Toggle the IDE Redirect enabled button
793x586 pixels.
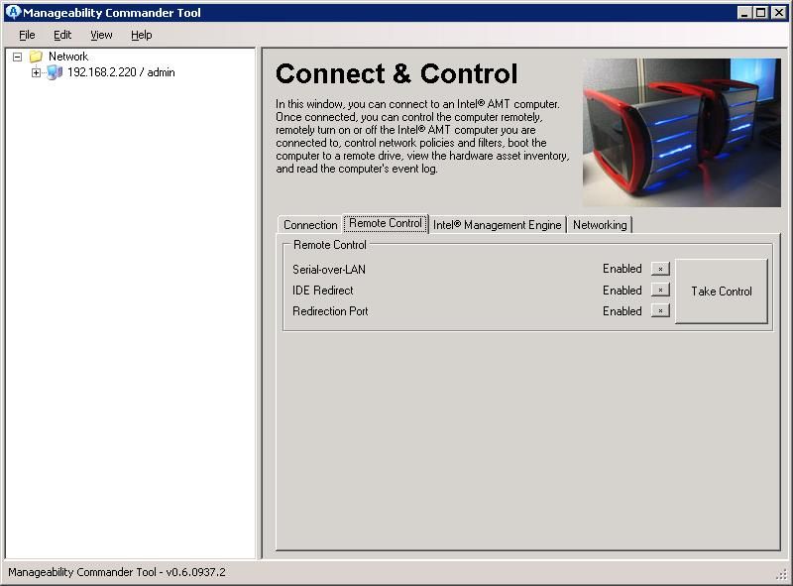(660, 290)
